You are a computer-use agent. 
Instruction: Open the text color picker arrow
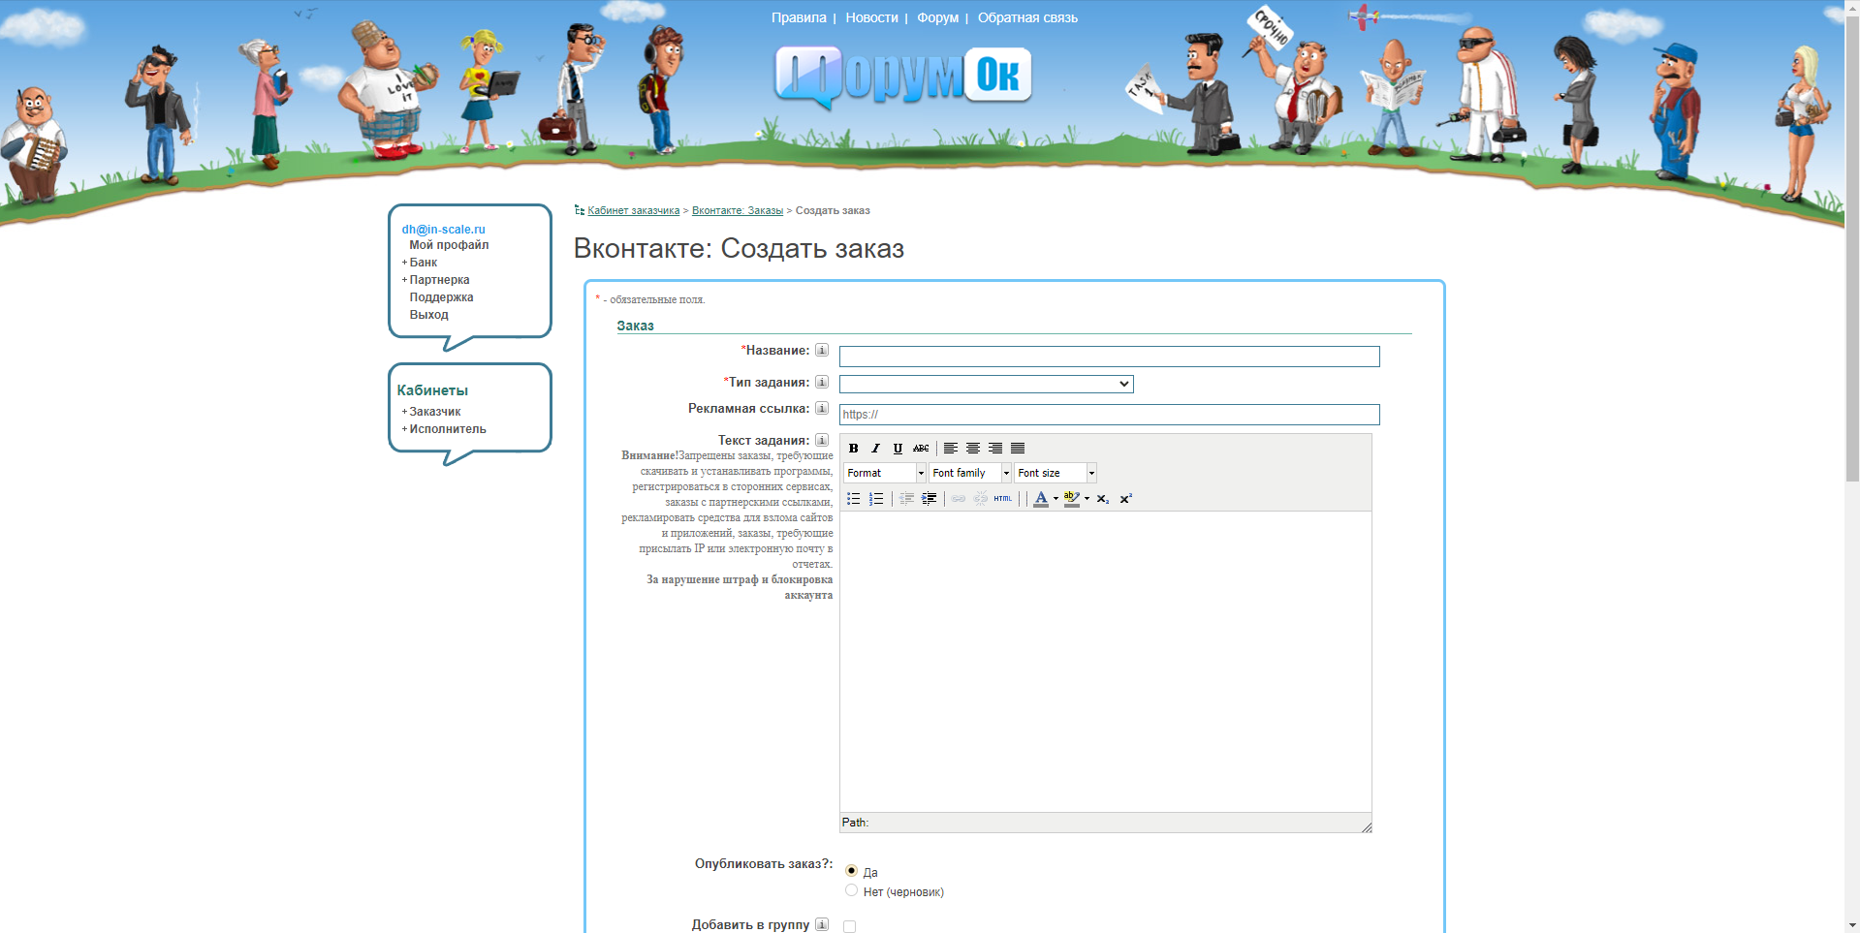(x=1056, y=499)
